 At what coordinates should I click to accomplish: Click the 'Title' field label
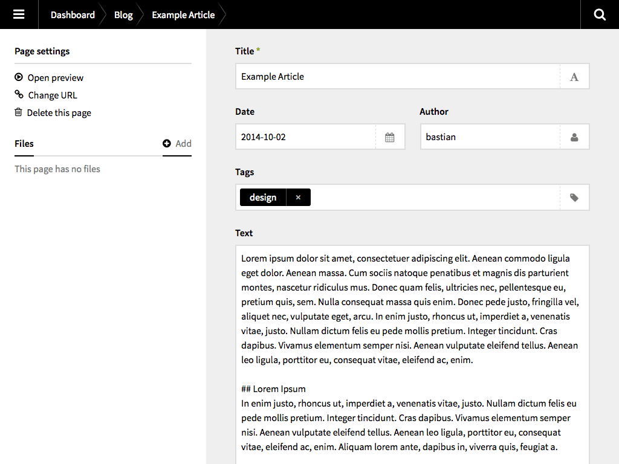pyautogui.click(x=245, y=51)
